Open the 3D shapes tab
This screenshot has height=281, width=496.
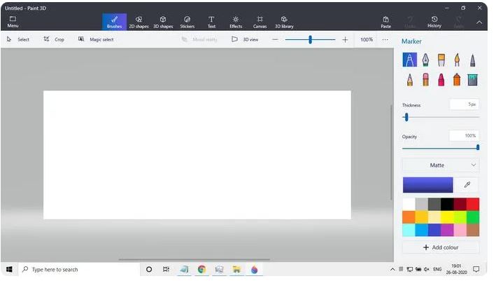[x=163, y=22]
